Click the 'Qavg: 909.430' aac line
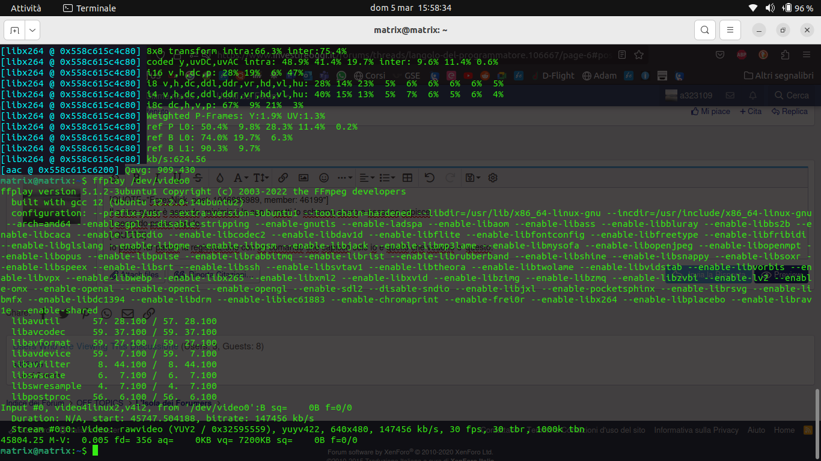This screenshot has width=821, height=461. pyautogui.click(x=160, y=170)
